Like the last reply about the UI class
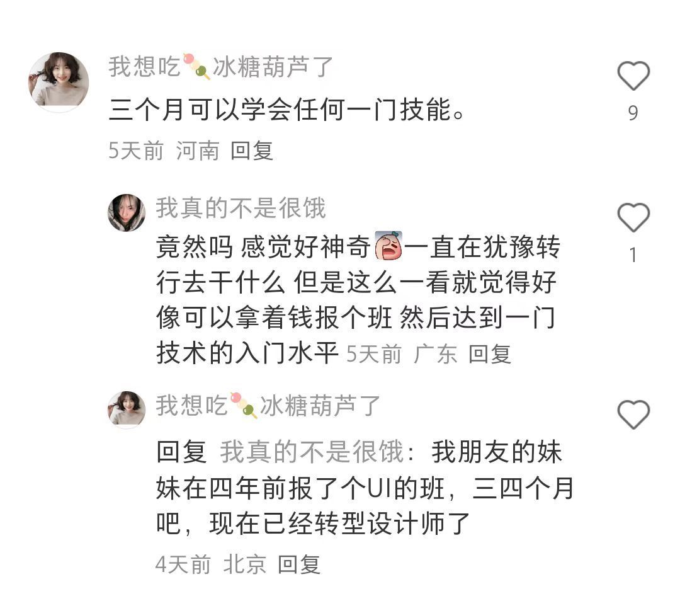 tap(633, 415)
